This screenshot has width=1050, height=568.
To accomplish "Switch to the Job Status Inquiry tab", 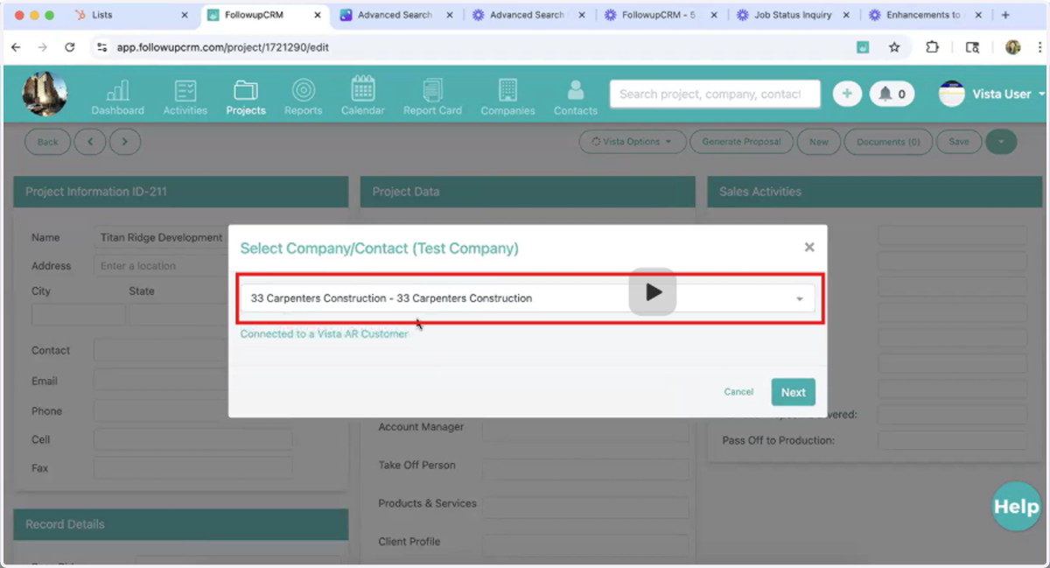I will (794, 15).
